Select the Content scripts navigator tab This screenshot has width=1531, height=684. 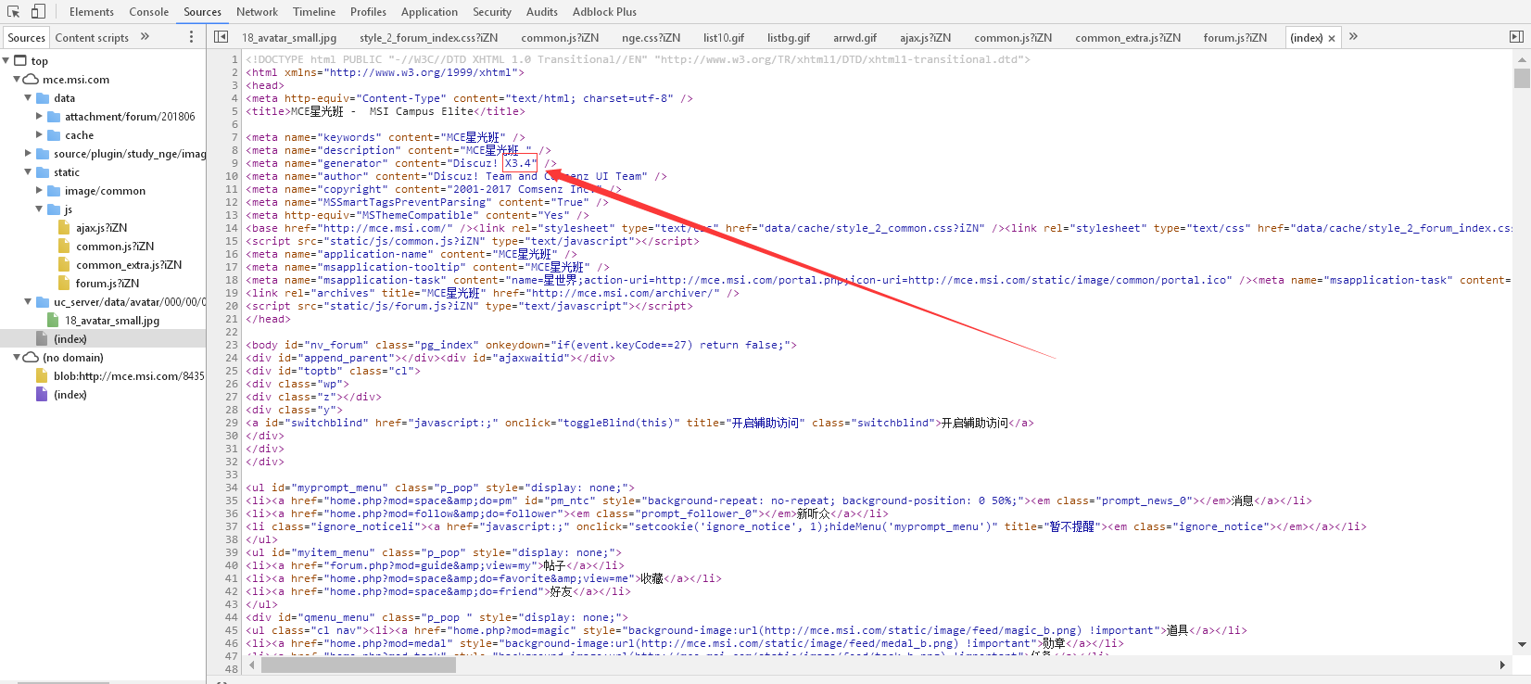(92, 37)
